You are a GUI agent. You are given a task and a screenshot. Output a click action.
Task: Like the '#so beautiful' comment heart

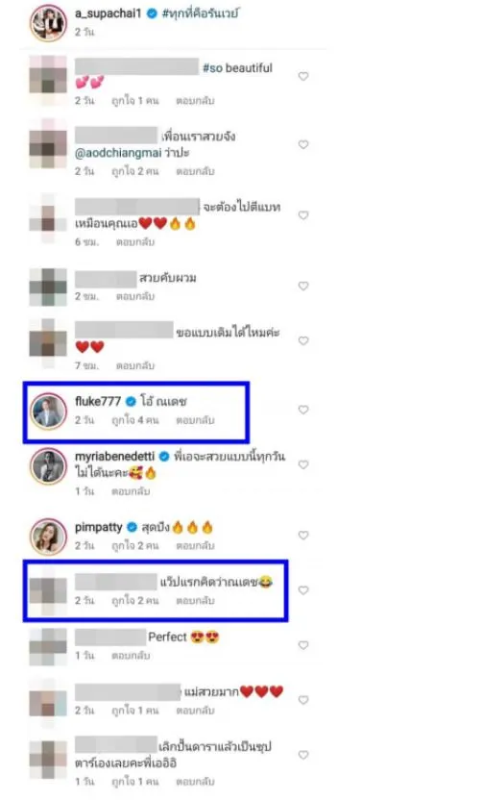click(303, 77)
